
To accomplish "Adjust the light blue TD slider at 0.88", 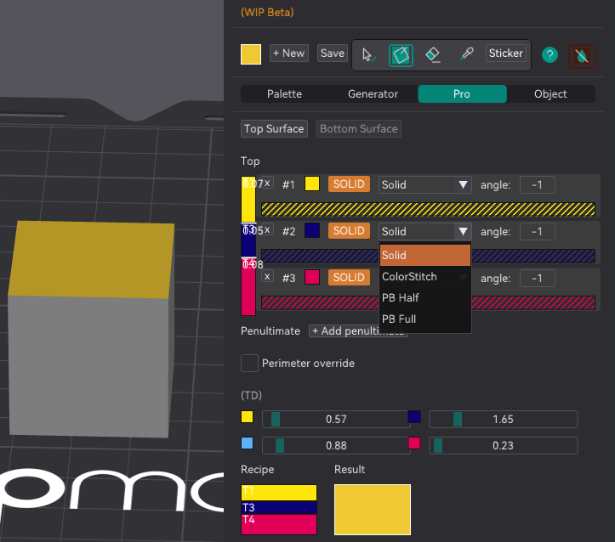I will (x=336, y=446).
